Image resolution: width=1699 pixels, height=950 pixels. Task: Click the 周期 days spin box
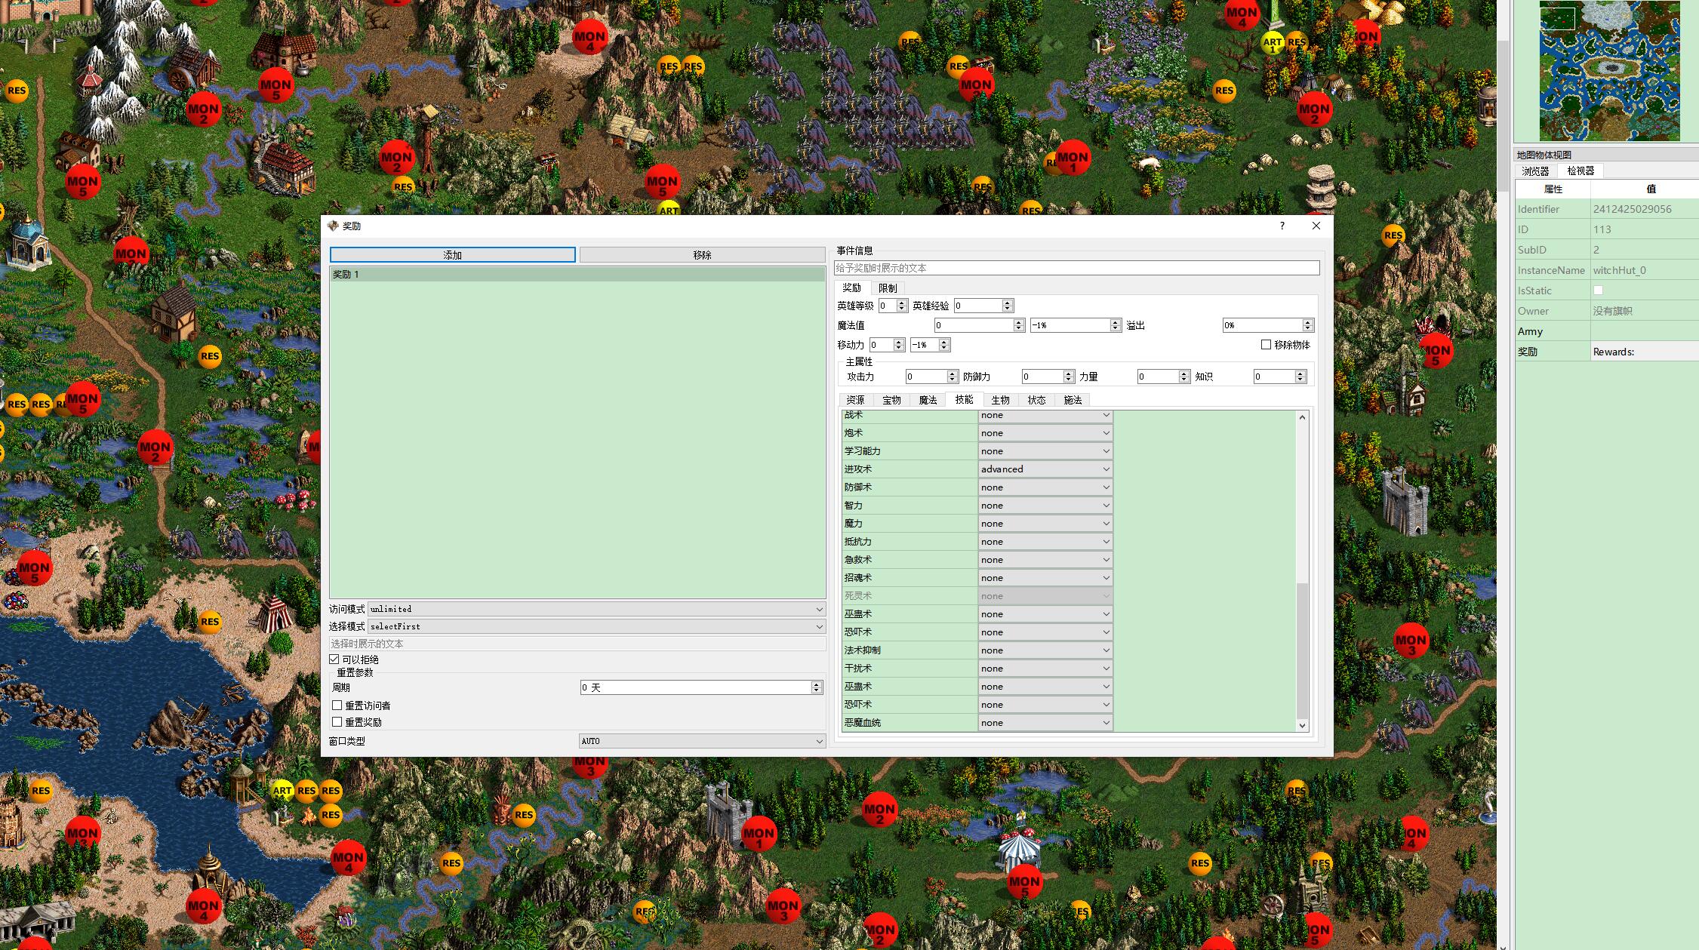coord(700,687)
